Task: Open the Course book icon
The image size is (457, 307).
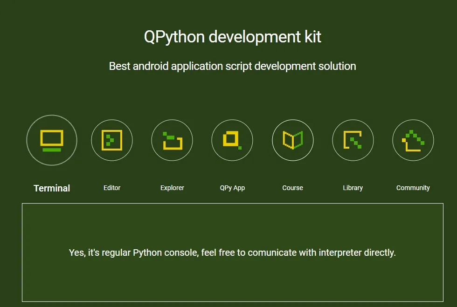Action: click(293, 140)
